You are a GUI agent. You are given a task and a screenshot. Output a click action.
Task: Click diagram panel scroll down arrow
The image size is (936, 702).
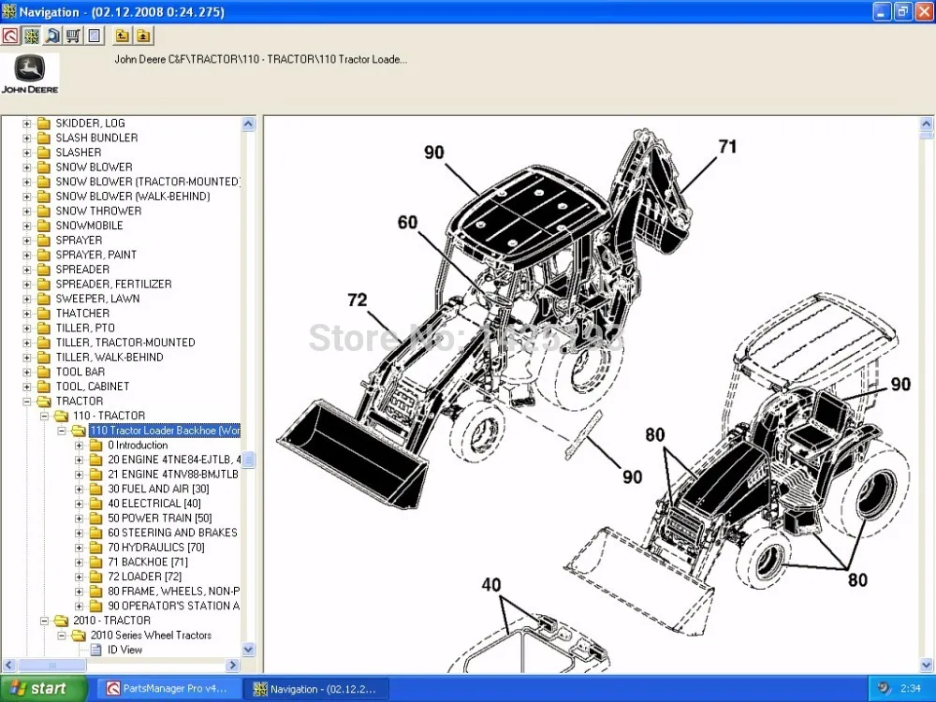click(927, 665)
